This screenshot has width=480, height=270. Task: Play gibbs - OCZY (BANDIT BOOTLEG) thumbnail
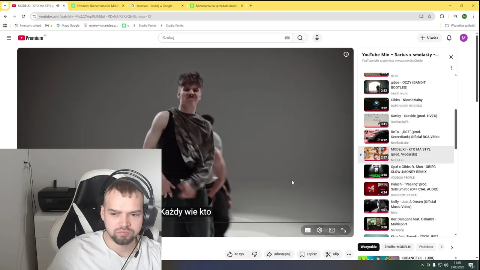click(376, 87)
